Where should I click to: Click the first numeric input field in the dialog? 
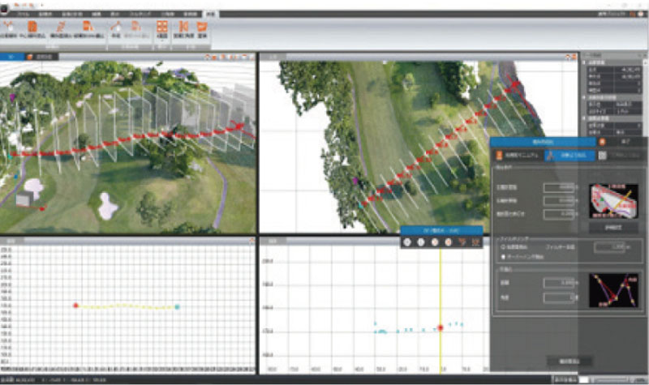tap(559, 187)
